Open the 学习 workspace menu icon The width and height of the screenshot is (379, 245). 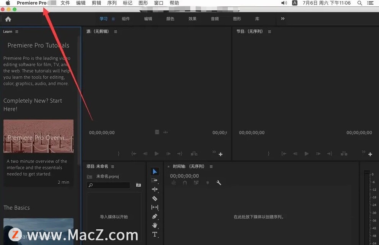click(113, 19)
